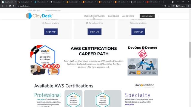Open the AWS Solutions Architect Associate badge
Viewport: 191px width, 107px height.
pyautogui.click(x=45, y=56)
